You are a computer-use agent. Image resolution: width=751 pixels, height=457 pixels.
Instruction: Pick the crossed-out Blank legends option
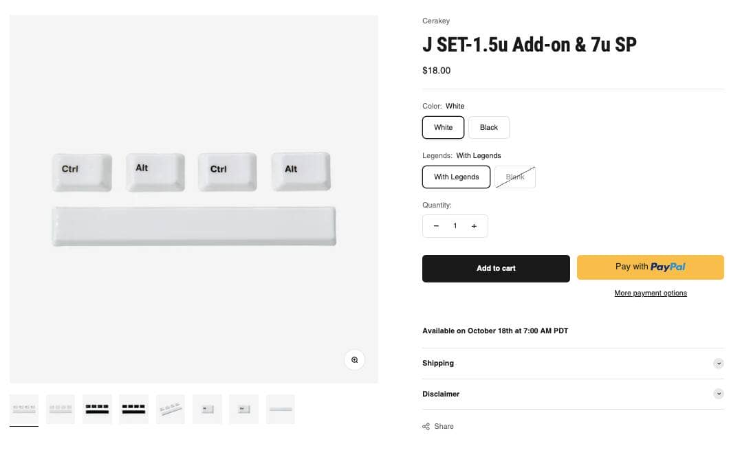[x=515, y=177]
